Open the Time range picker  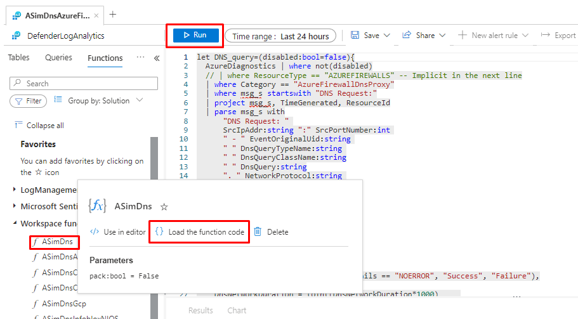(280, 36)
